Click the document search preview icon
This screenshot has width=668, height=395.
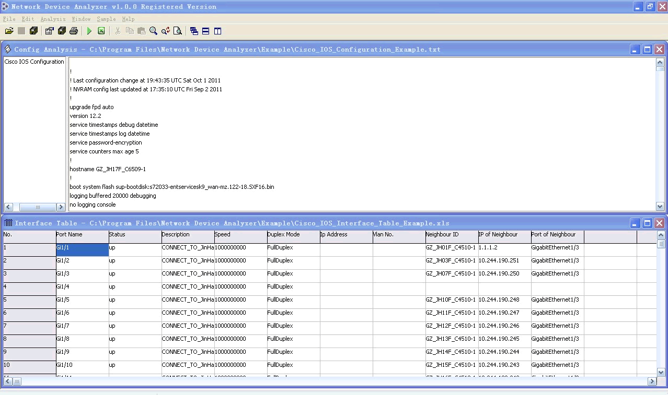tap(178, 31)
